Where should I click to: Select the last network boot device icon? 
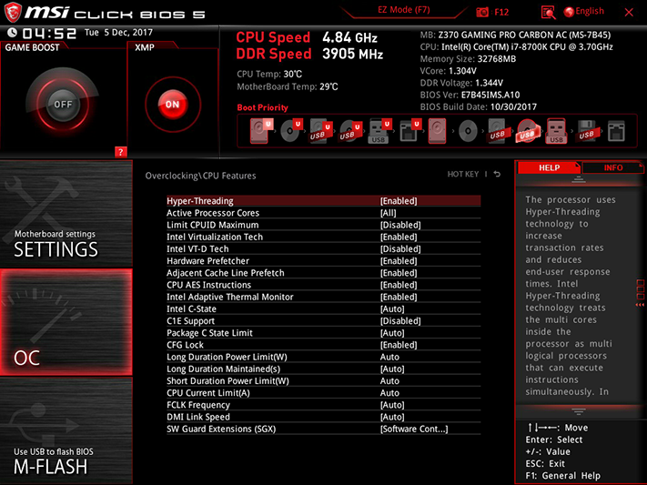(616, 133)
